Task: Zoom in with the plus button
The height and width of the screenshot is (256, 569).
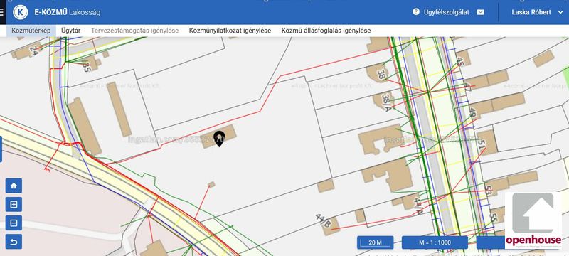Action: [x=14, y=205]
